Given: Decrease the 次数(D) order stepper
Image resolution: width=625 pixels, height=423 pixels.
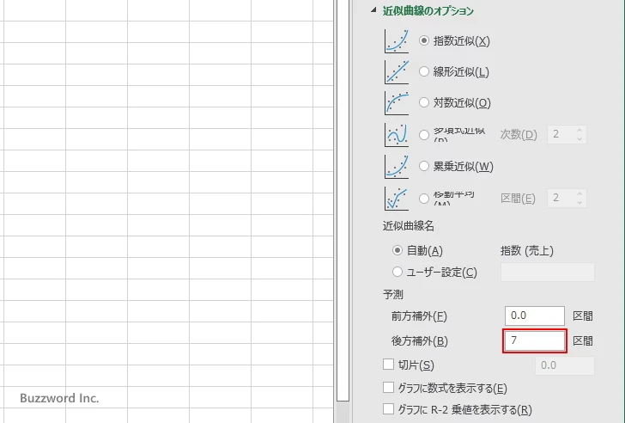Looking at the screenshot, I should point(579,138).
